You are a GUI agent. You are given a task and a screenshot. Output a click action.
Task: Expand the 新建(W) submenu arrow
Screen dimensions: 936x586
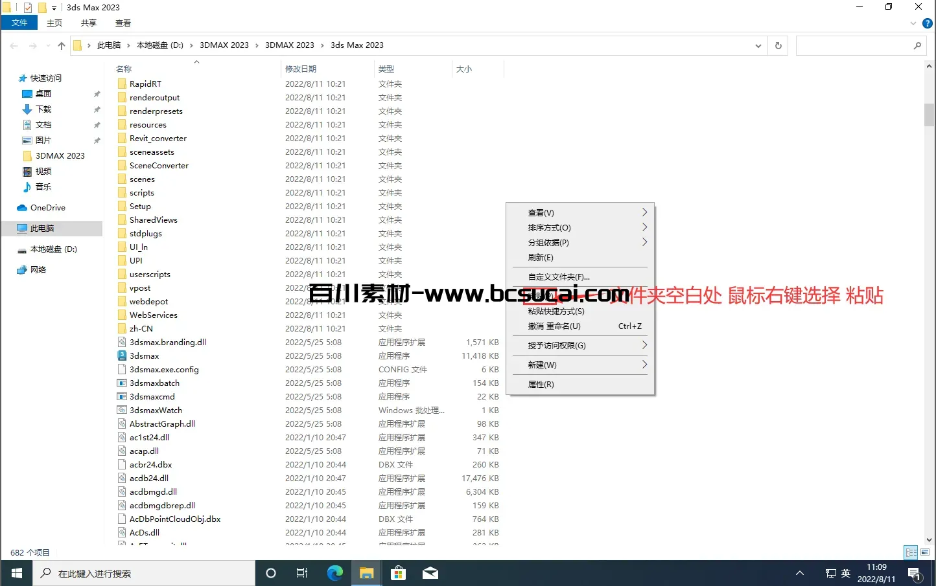click(x=644, y=365)
